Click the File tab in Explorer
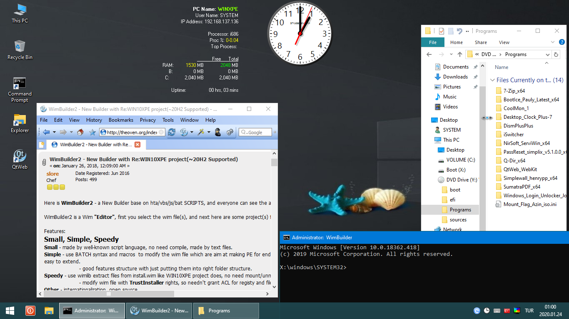This screenshot has height=319, width=569. 433,42
